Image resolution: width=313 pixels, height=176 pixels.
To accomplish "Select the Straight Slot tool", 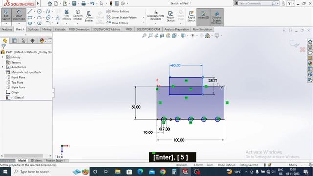I will 30,23.
